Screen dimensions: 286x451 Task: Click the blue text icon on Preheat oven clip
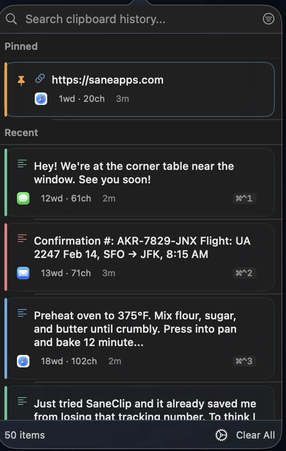pos(22,313)
